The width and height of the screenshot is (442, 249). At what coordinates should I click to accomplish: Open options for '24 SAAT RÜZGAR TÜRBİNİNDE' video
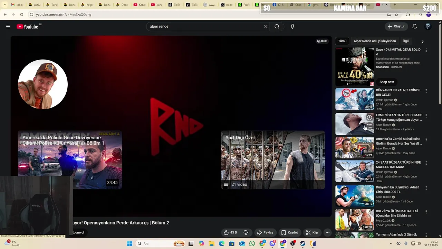(x=426, y=163)
